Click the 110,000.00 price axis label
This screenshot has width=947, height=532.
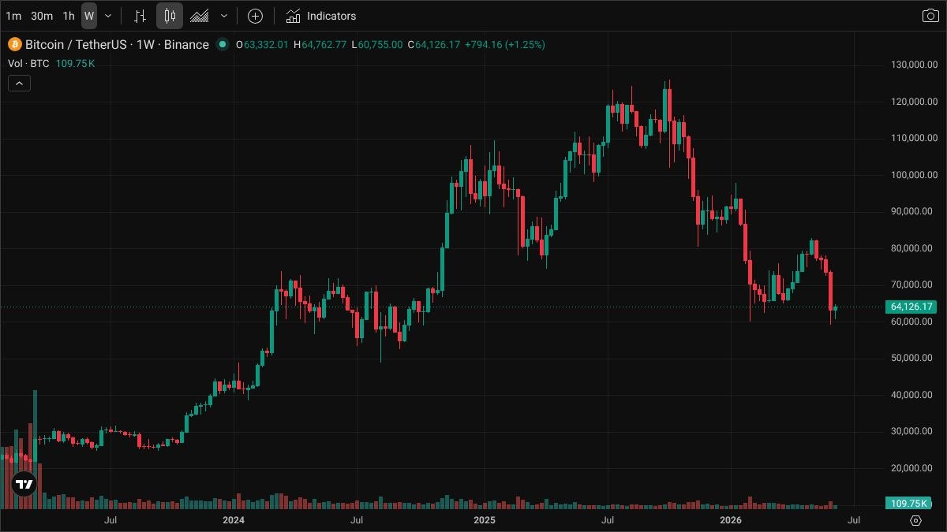click(x=913, y=138)
